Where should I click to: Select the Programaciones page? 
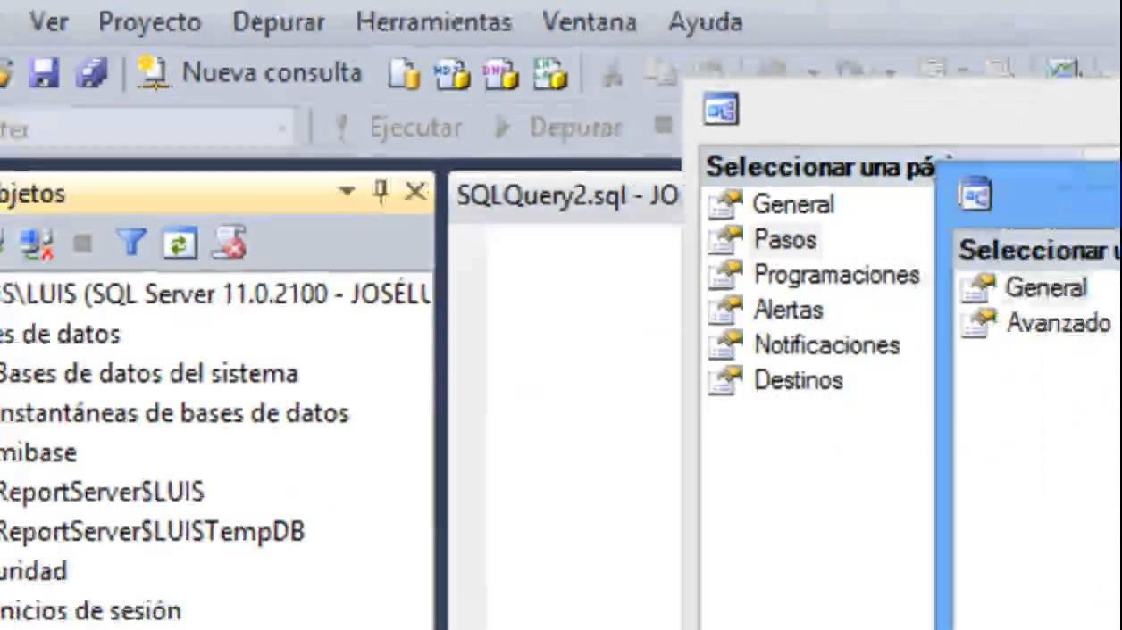point(837,275)
